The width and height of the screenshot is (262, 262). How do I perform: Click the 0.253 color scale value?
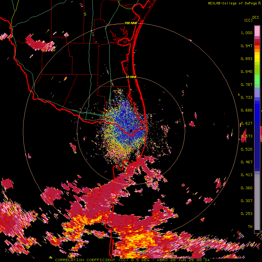[247, 214]
